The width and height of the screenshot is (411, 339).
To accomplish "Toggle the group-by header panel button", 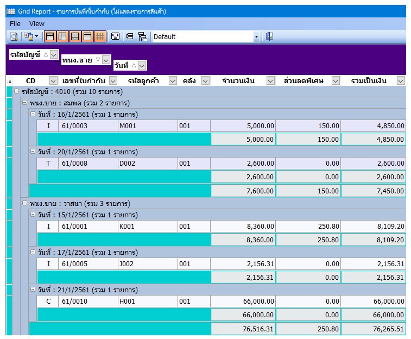I will (x=50, y=36).
